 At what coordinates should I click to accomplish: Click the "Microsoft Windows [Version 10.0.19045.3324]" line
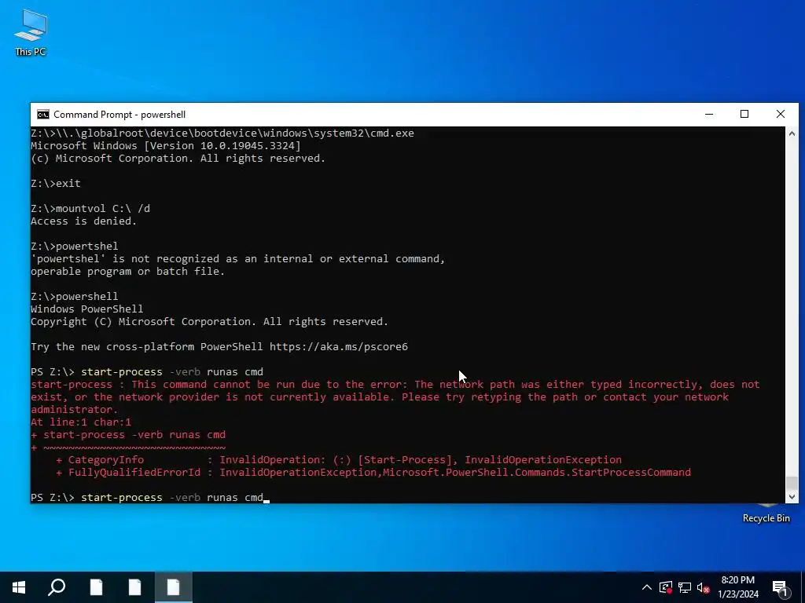(166, 145)
